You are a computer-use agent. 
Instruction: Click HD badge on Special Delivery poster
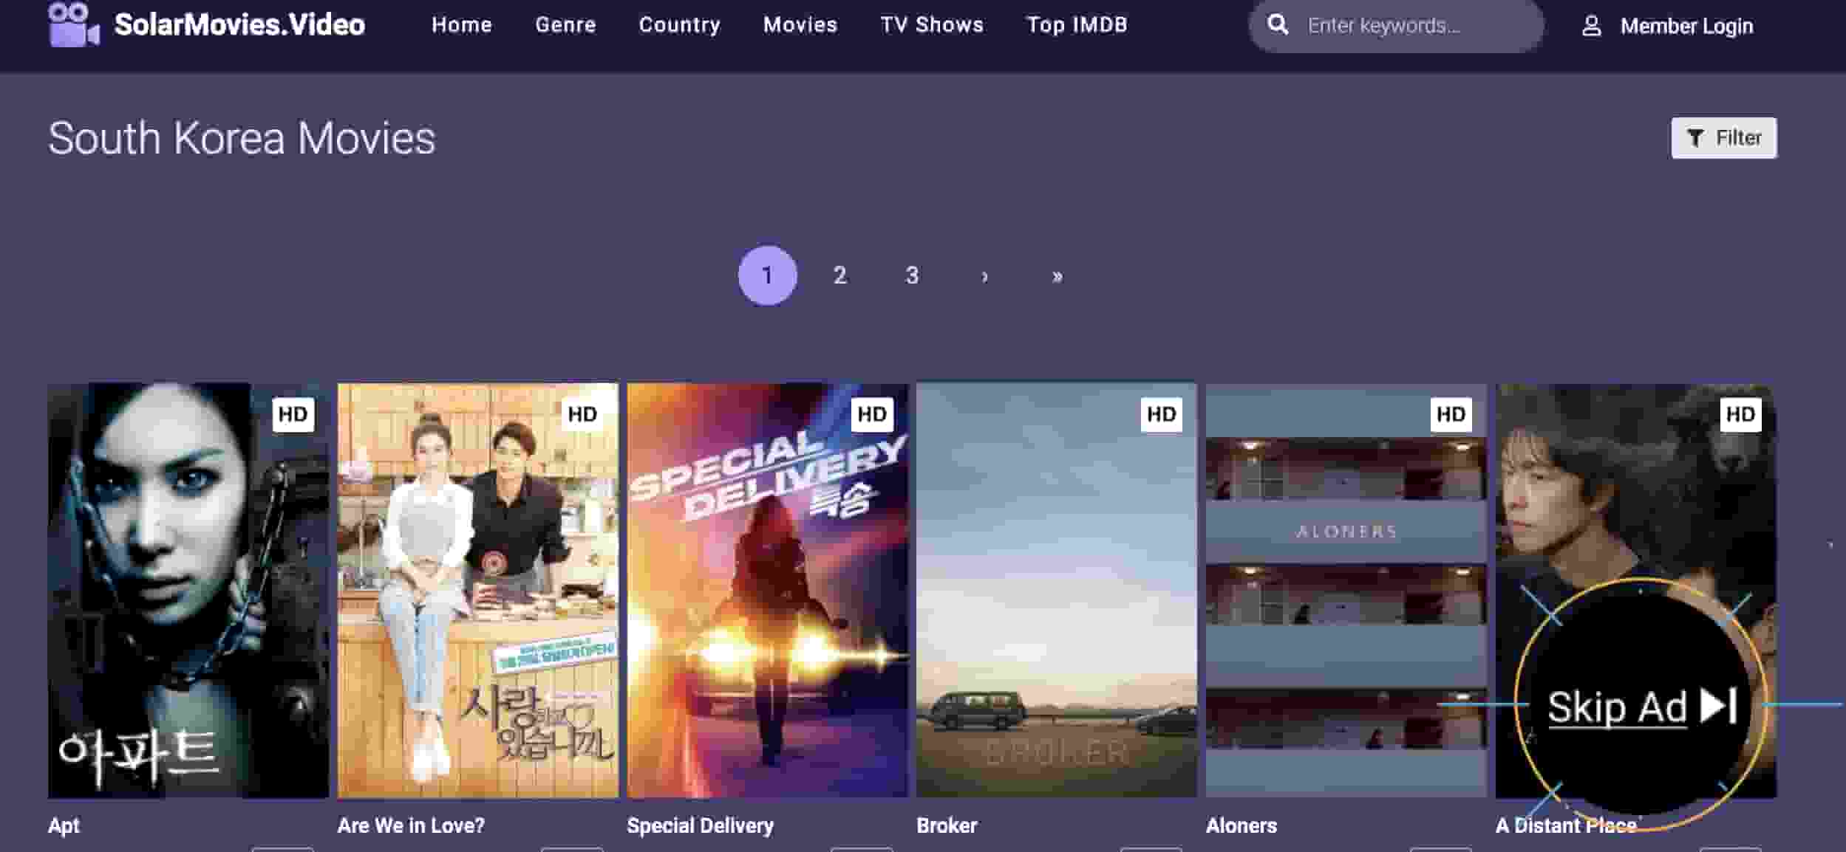(872, 414)
